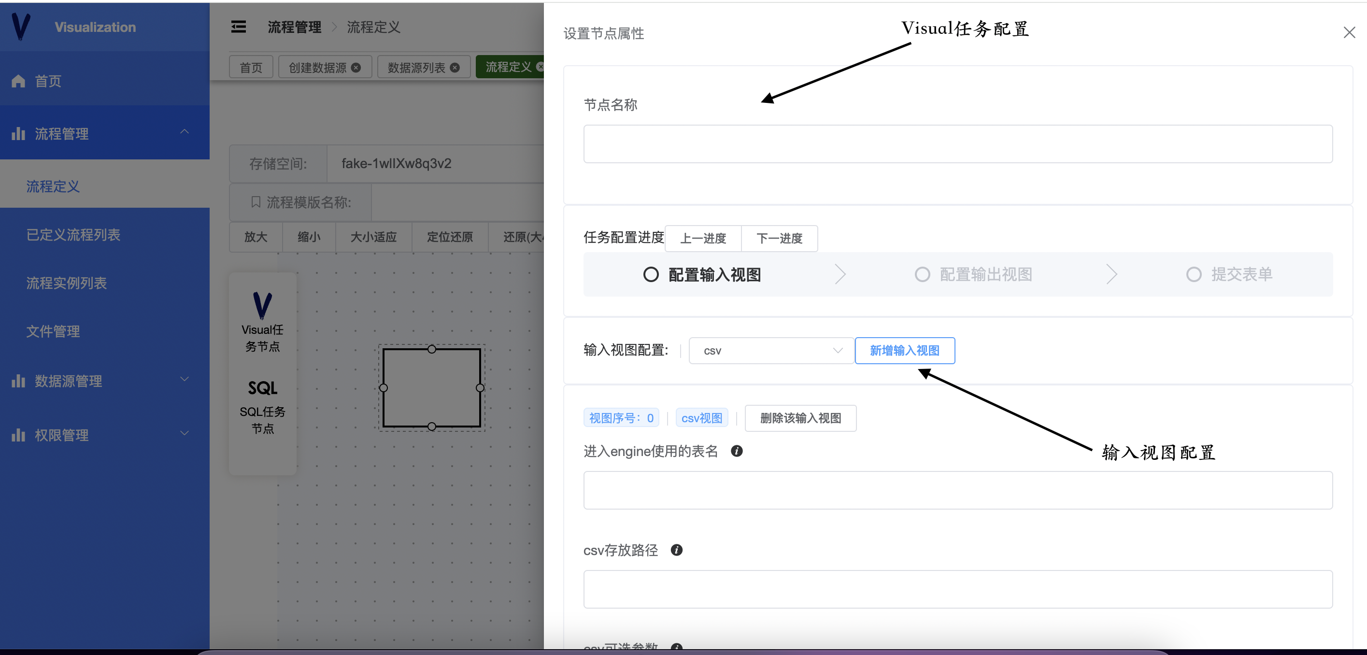Viewport: 1367px width, 655px height.
Task: Toggle the hamburger menu icon
Action: [238, 27]
